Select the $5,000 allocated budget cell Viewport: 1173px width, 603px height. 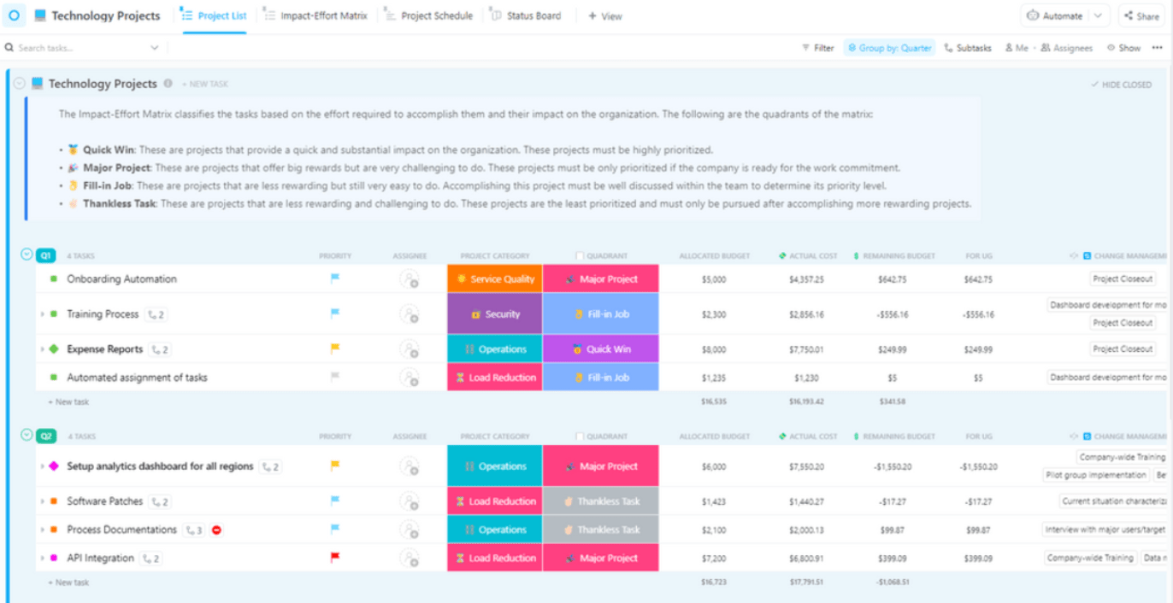pyautogui.click(x=714, y=279)
